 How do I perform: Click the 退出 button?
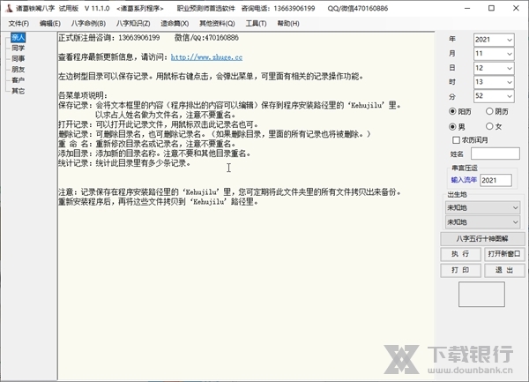[504, 270]
